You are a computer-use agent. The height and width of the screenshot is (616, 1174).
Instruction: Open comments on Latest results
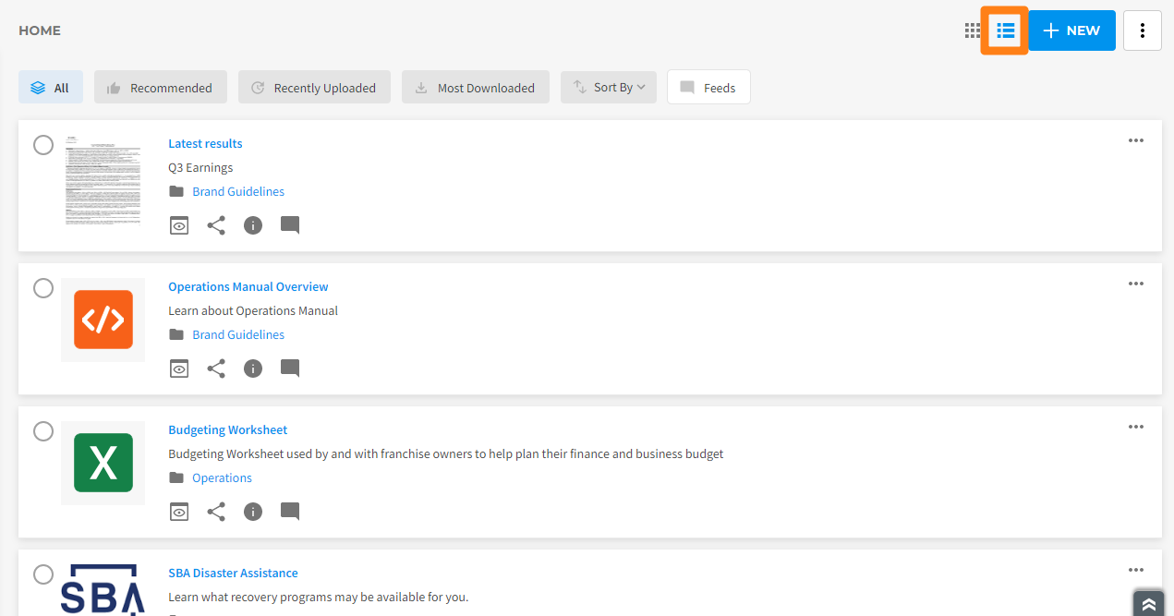point(290,225)
